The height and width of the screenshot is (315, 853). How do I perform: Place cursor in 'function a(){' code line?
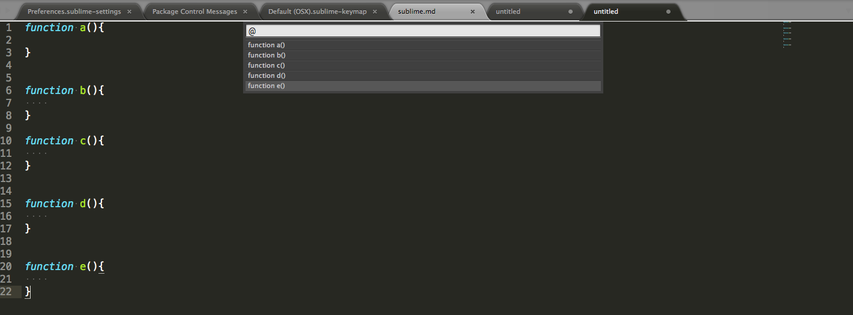pyautogui.click(x=65, y=28)
